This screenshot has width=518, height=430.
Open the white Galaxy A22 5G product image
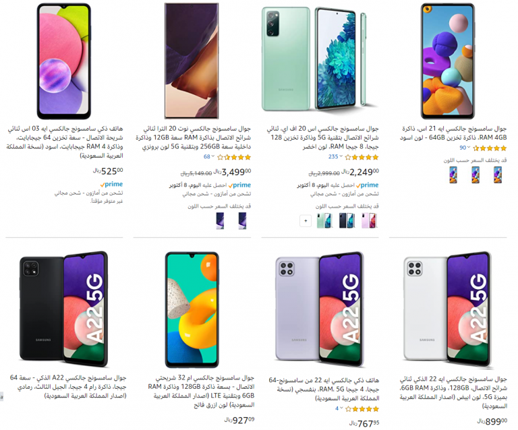[448, 310]
